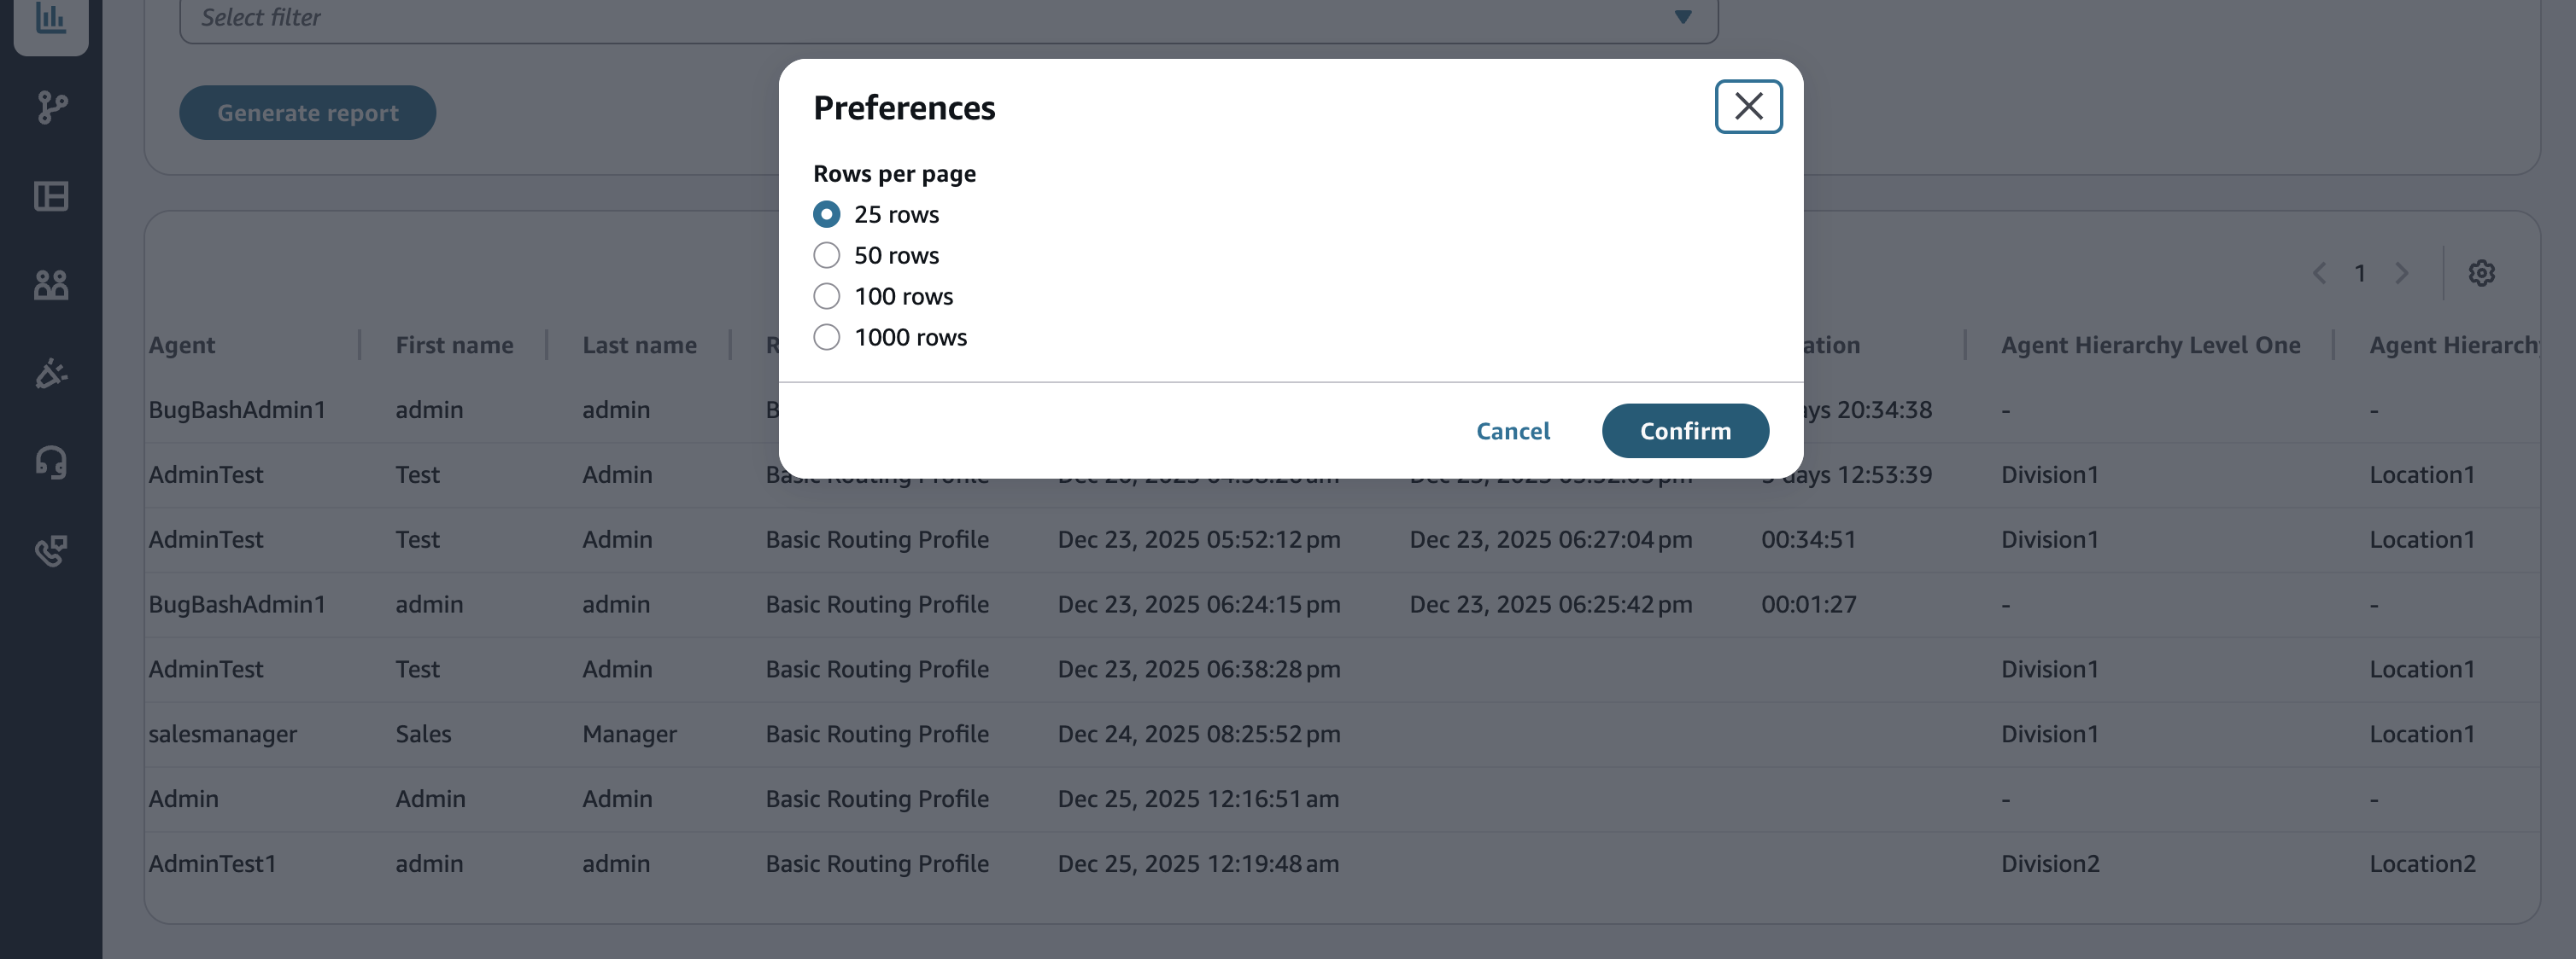The height and width of the screenshot is (959, 2576).
Task: Open the routing flows branch icon
Action: coord(51,107)
